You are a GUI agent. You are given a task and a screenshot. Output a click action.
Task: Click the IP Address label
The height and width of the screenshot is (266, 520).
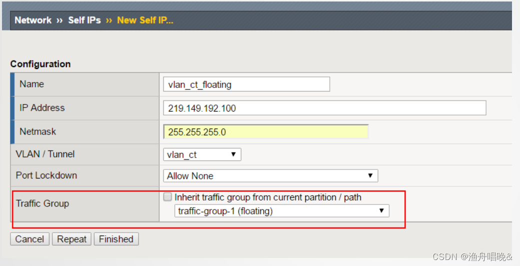coord(42,107)
